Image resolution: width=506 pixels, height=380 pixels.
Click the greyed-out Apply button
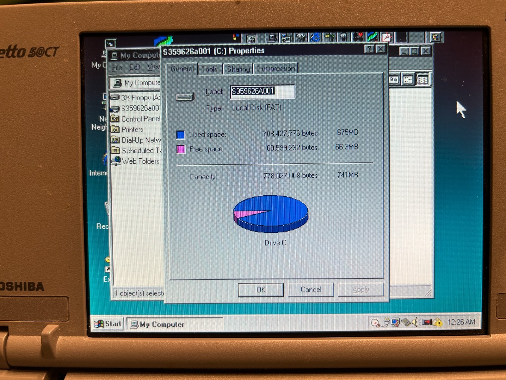[x=361, y=289]
